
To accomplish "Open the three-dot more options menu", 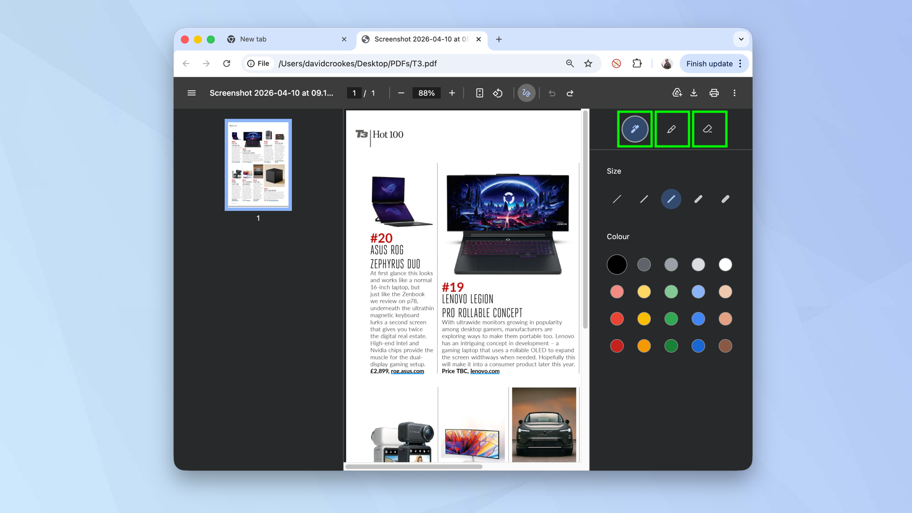I will click(x=735, y=93).
